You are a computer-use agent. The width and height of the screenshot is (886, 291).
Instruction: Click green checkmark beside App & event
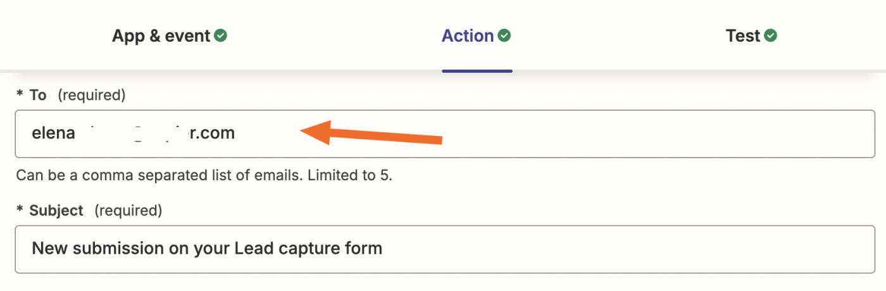pos(220,36)
